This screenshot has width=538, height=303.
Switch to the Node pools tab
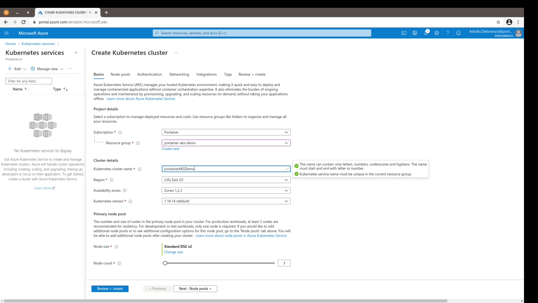point(120,74)
